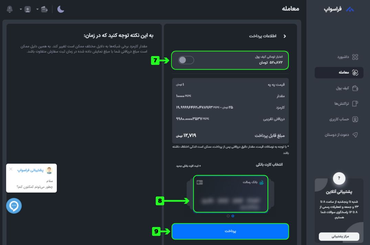Image resolution: width=370 pixels, height=245 pixels.
Task: Click the مرکز پشتیبانی (Support Center) button
Action: [339, 236]
